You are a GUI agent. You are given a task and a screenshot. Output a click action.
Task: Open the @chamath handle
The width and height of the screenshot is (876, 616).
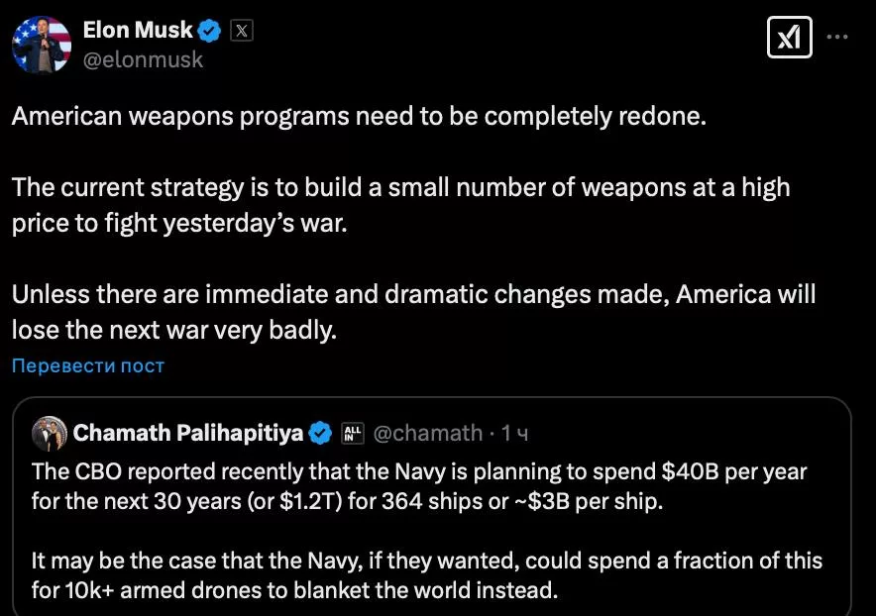pyautogui.click(x=427, y=433)
